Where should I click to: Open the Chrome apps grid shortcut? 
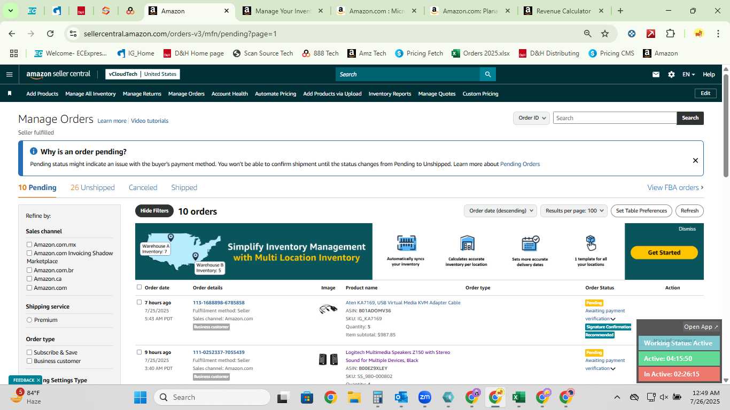pyautogui.click(x=14, y=53)
